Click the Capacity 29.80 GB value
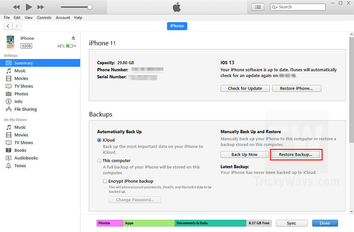The width and height of the screenshot is (354, 232). pyautogui.click(x=126, y=63)
